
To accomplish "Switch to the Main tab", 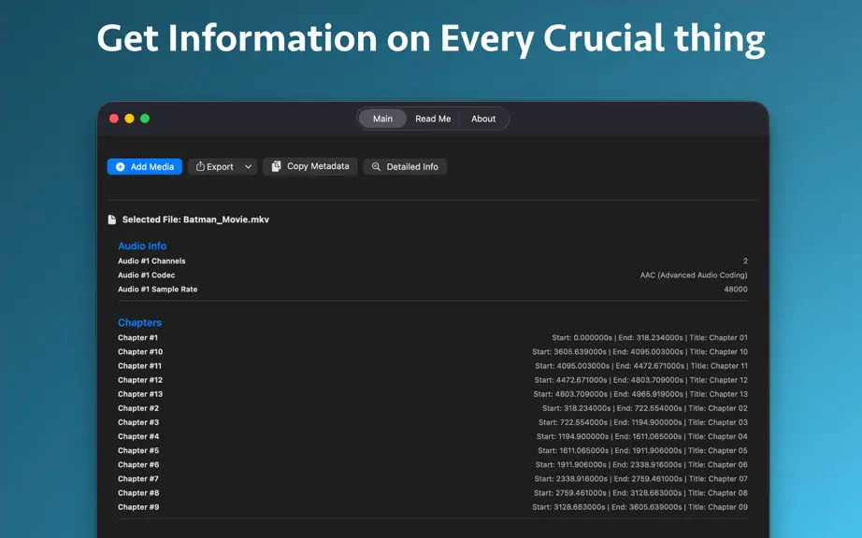I will tap(382, 119).
